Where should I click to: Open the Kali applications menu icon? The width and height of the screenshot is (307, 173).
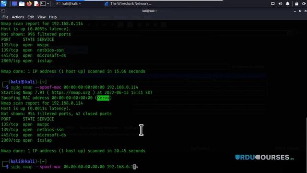(3, 3)
